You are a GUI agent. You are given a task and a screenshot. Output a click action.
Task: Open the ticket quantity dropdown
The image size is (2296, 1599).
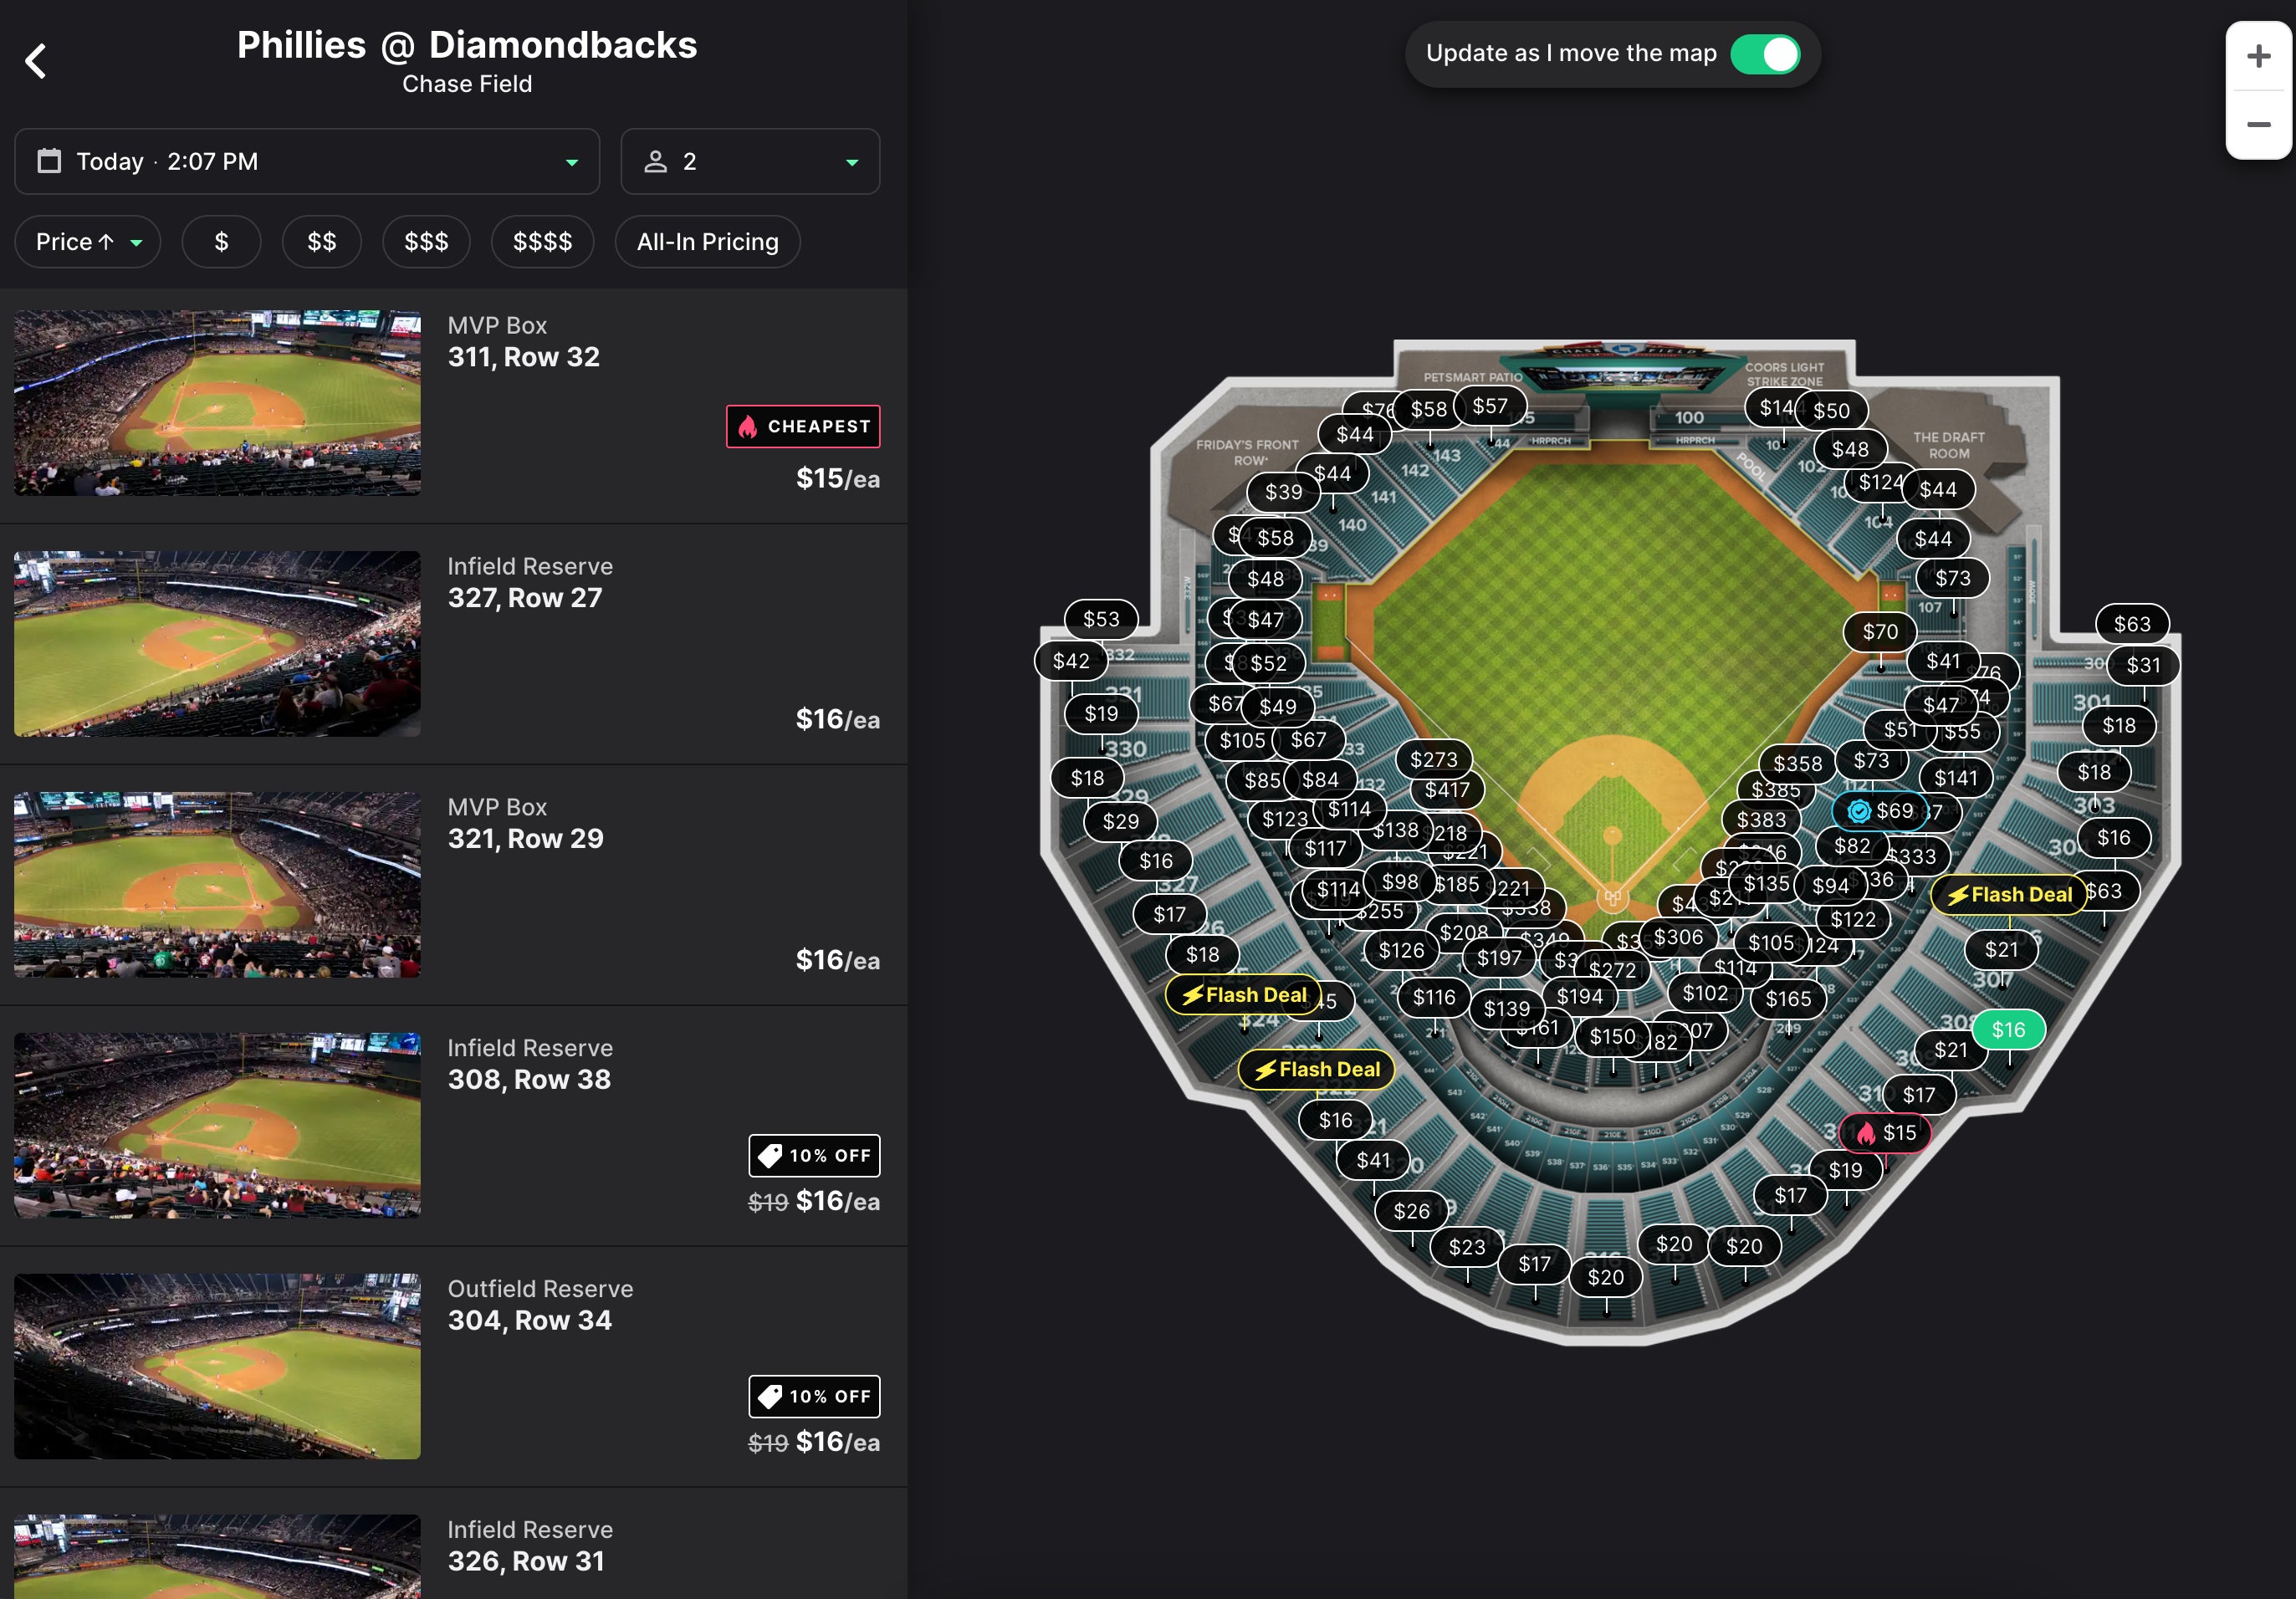[750, 161]
